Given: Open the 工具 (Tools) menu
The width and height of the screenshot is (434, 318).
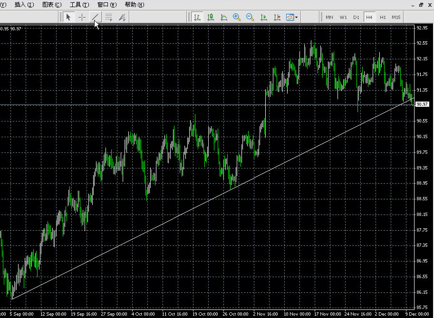Looking at the screenshot, I should coord(79,5).
